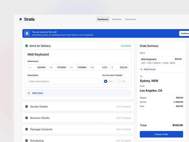Select No for items packed
The image size is (189, 142).
[x=122, y=81]
